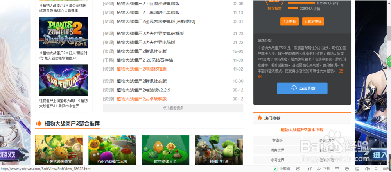
Task: Open the PVP对战模式玩法 guide card
Action: point(112,150)
